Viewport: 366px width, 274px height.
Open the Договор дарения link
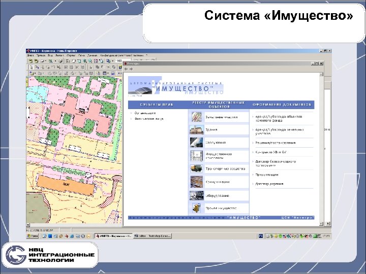pos(269,184)
